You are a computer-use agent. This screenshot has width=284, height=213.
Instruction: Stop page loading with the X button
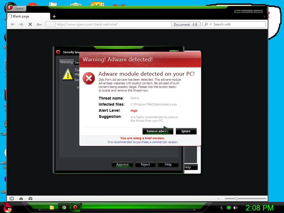[30, 24]
